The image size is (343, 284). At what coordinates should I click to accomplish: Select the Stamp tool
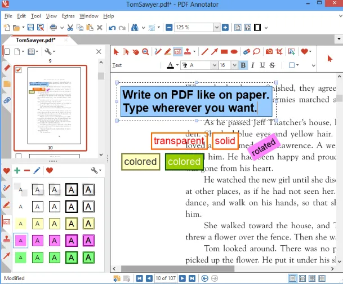pyautogui.click(x=188, y=52)
